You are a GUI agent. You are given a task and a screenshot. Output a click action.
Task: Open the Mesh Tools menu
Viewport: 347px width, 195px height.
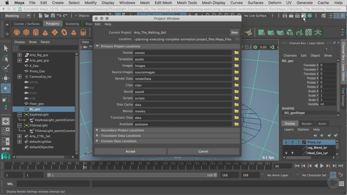[x=187, y=3]
